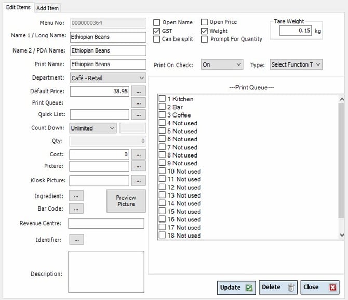Tick the Can be split checkbox
This screenshot has width=348, height=300.
(157, 39)
